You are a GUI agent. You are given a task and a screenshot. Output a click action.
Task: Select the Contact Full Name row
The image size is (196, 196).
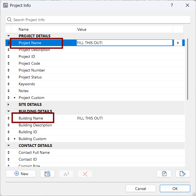[95, 152]
